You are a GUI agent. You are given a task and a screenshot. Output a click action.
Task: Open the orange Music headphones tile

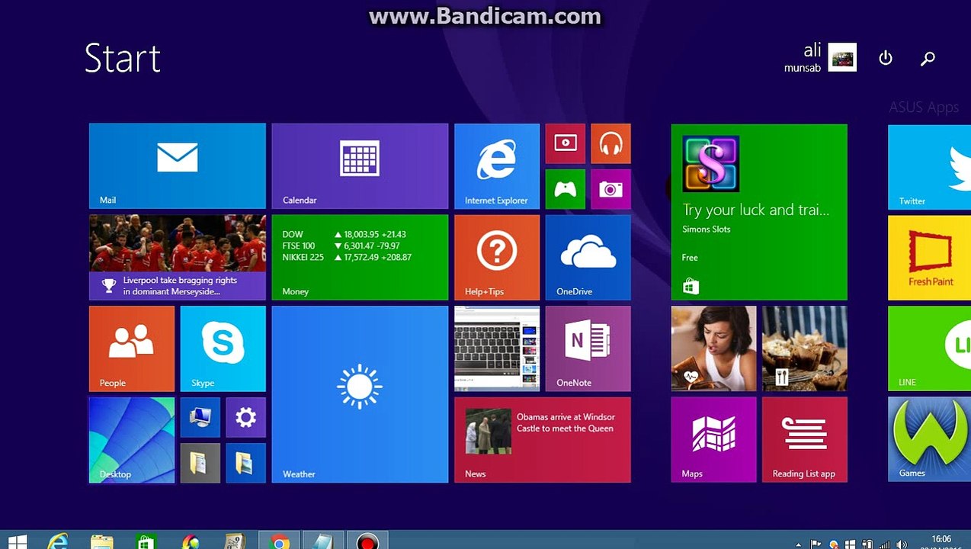pos(610,143)
